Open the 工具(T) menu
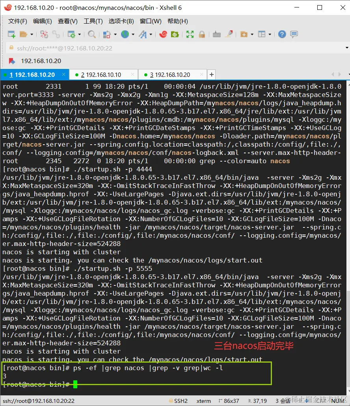The width and height of the screenshot is (350, 406). [93, 21]
